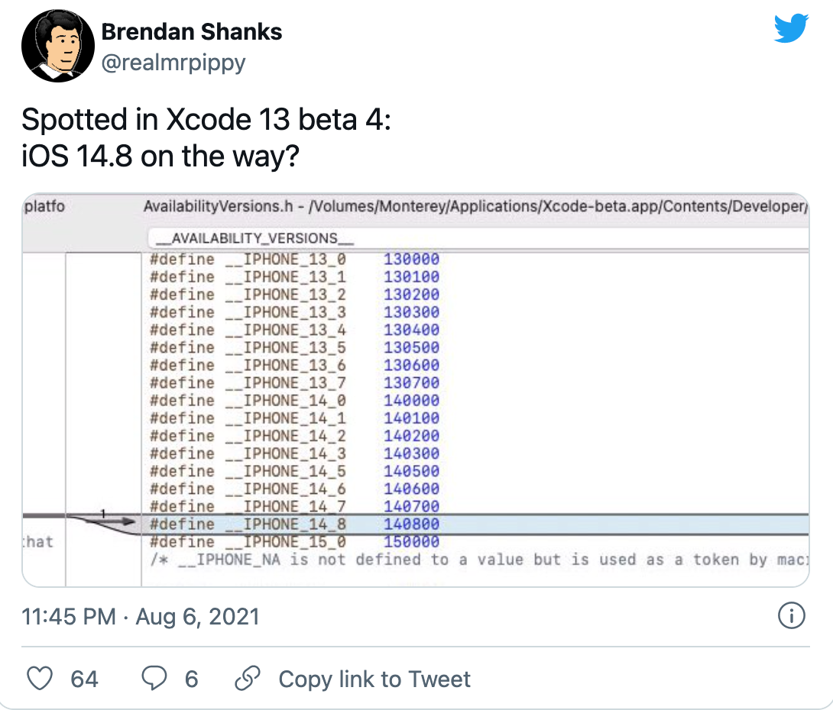Open the Brendan Shanks profile name
Image resolution: width=833 pixels, height=710 pixels.
[x=191, y=32]
